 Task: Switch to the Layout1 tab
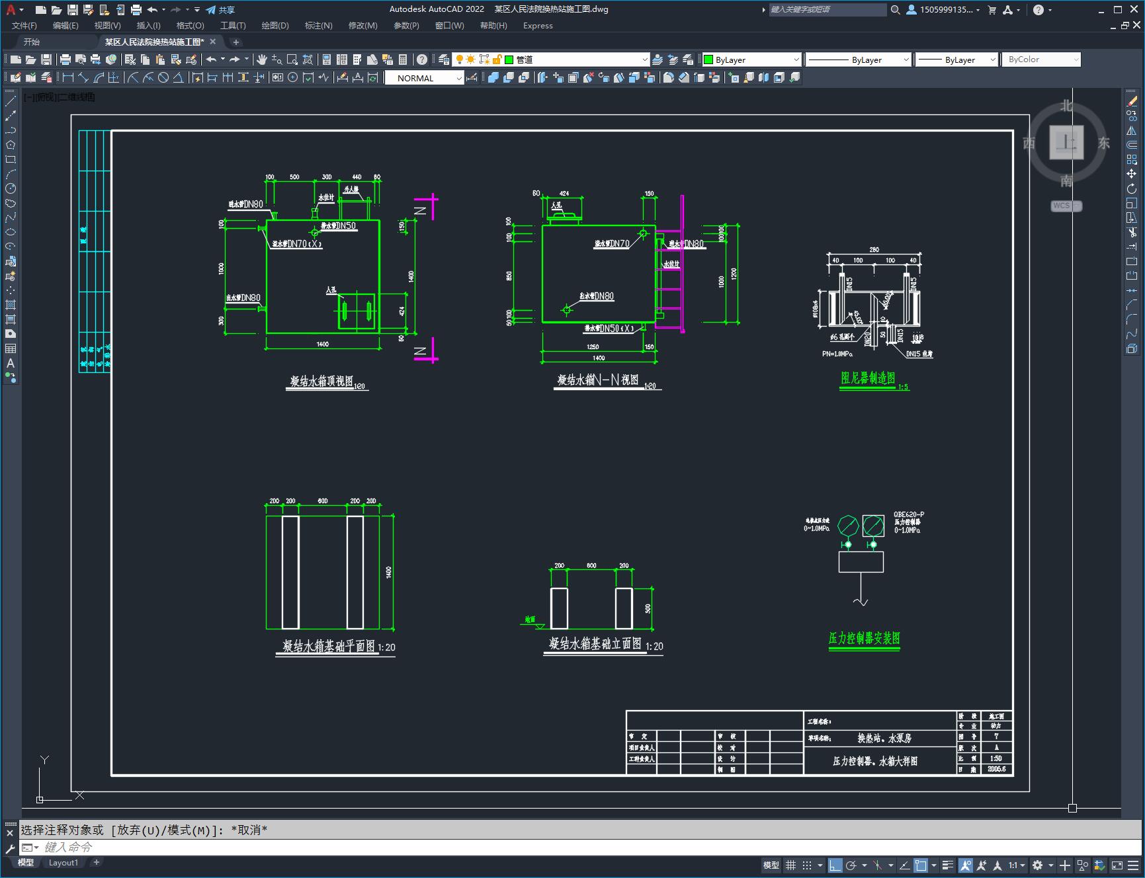point(64,863)
